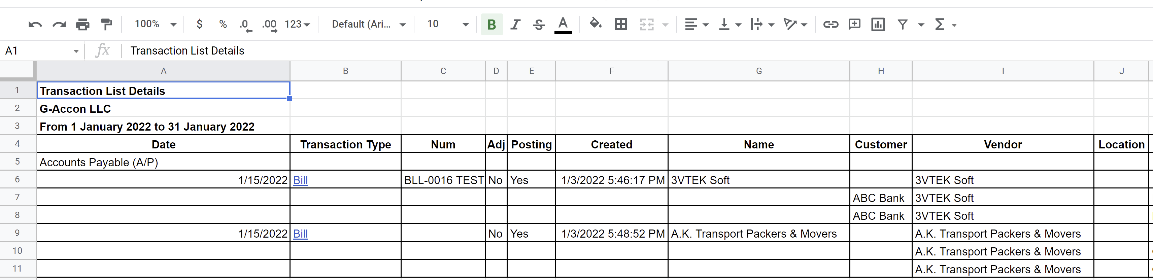Image resolution: width=1153 pixels, height=280 pixels.
Task: Open the font size 10 dropdown
Action: tap(448, 24)
